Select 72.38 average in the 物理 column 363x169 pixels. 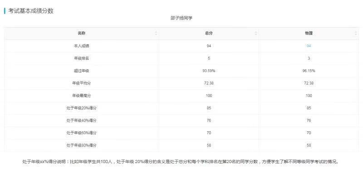pyautogui.click(x=309, y=83)
